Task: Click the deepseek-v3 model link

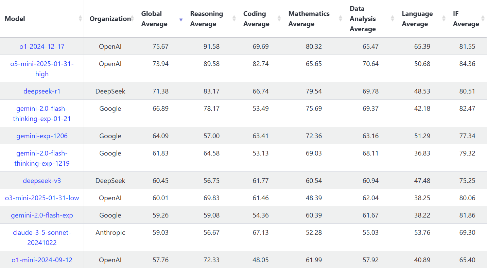Action: coord(42,181)
